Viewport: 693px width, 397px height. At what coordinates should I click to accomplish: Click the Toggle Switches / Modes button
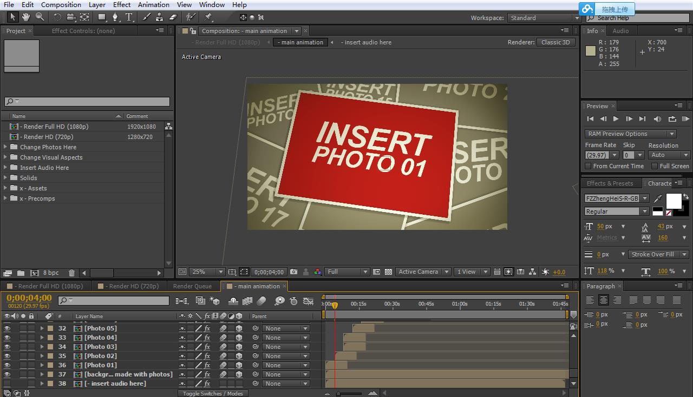(x=213, y=393)
